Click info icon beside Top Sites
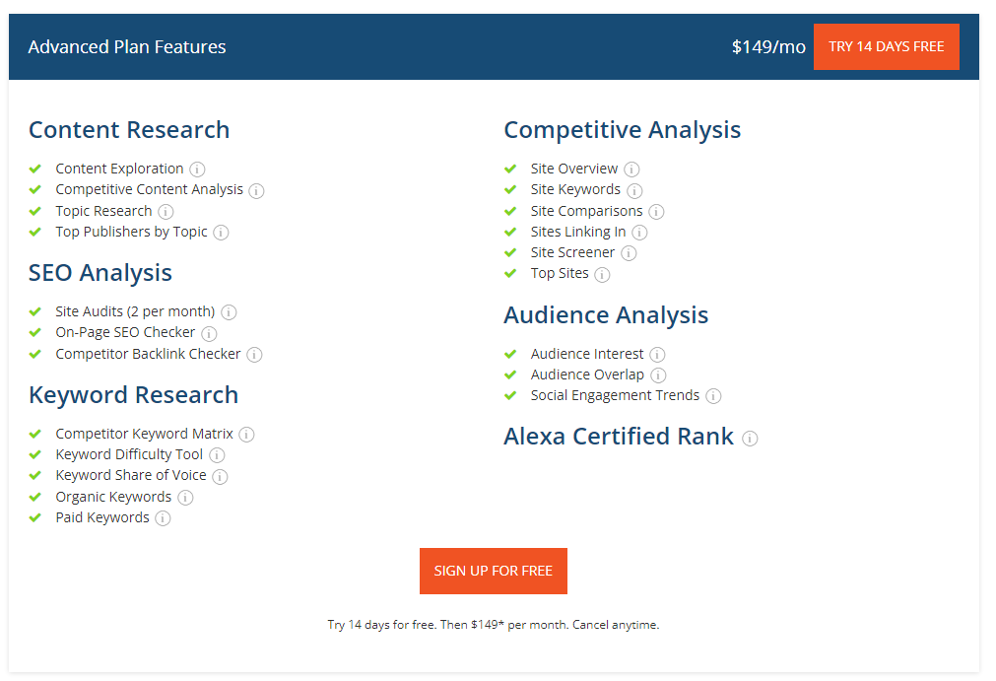The image size is (996, 681). [x=602, y=275]
